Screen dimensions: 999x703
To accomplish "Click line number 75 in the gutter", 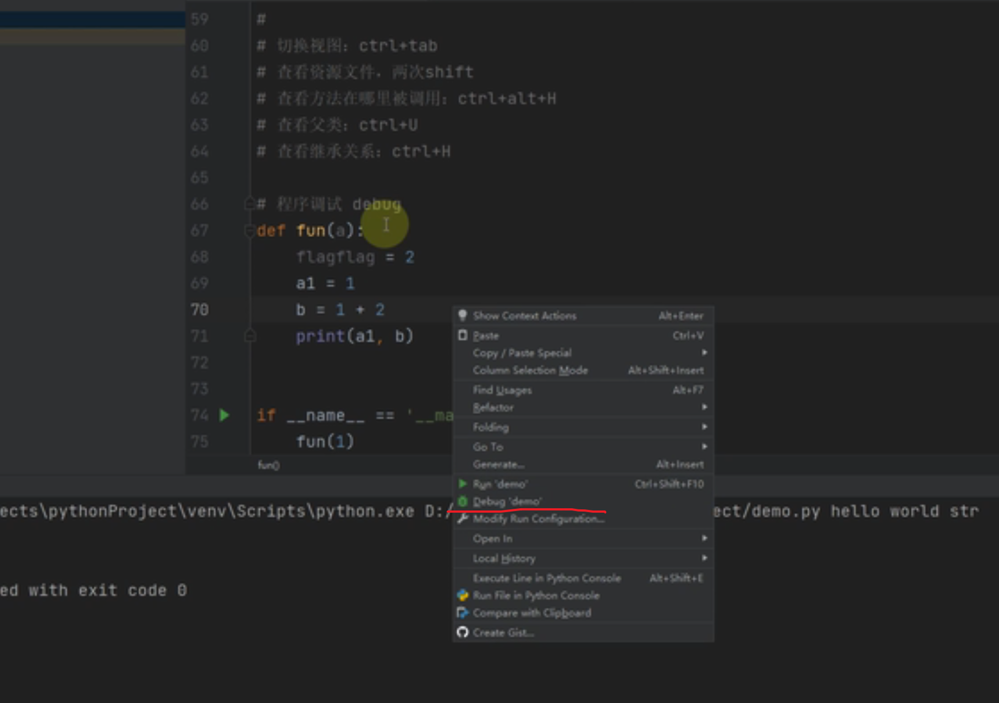I will (200, 442).
